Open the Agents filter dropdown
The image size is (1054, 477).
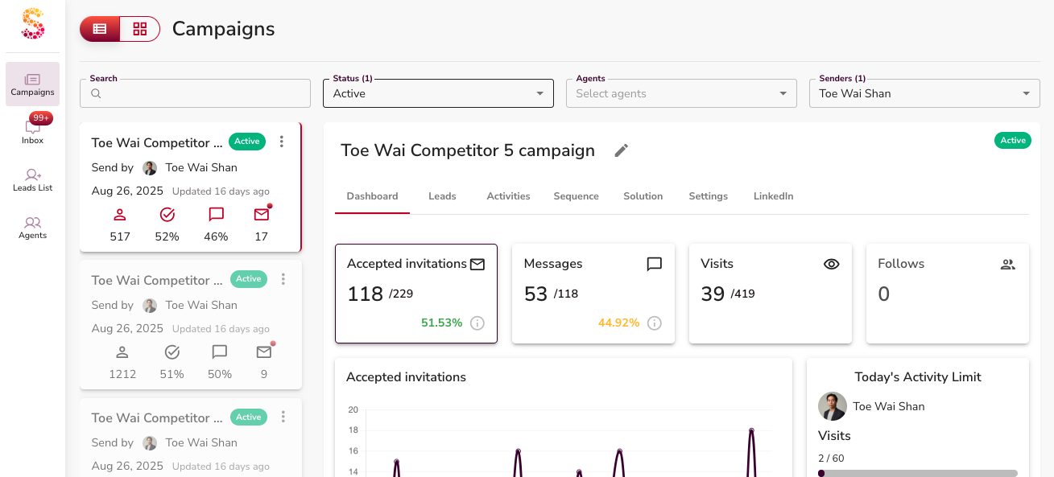pos(681,93)
